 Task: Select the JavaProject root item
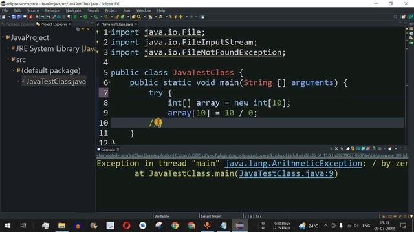coord(30,37)
